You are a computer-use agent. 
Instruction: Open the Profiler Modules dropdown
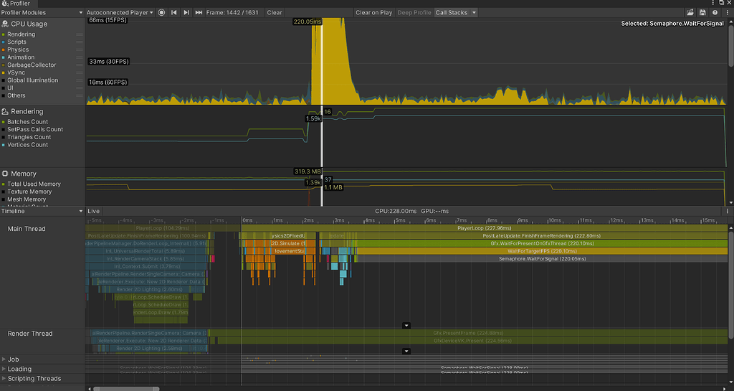click(42, 13)
